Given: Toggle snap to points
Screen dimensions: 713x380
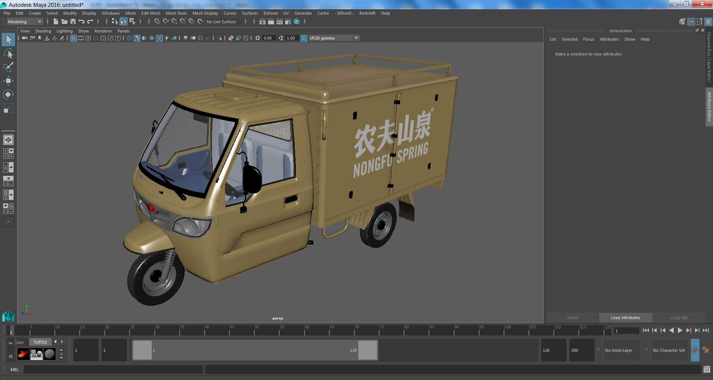Looking at the screenshot, I should coord(174,22).
